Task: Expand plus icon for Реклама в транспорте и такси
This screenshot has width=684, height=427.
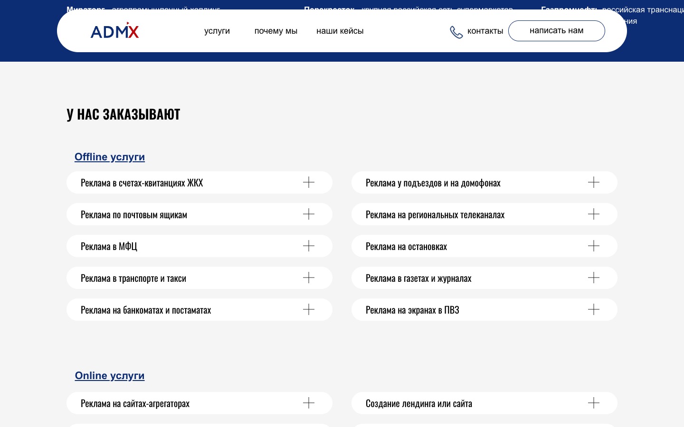Action: (x=309, y=278)
